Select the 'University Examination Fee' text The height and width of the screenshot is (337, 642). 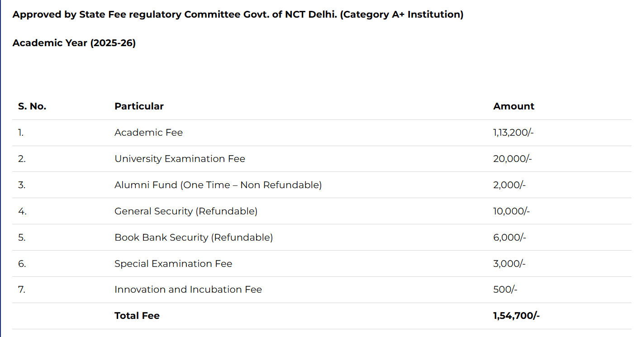coord(180,159)
